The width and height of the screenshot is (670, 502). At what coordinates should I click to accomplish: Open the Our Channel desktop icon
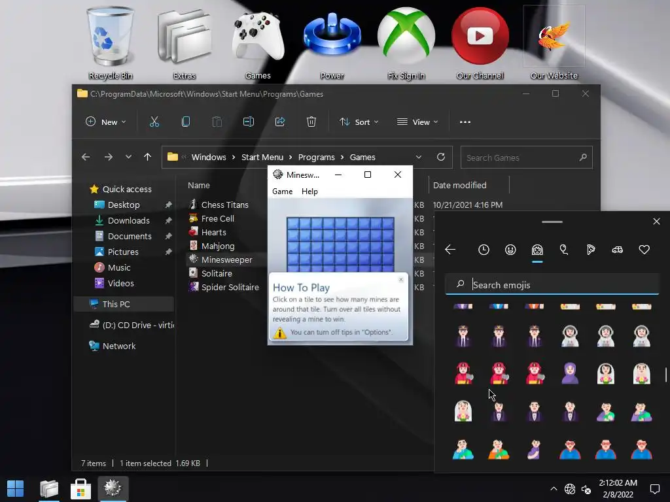(x=480, y=42)
